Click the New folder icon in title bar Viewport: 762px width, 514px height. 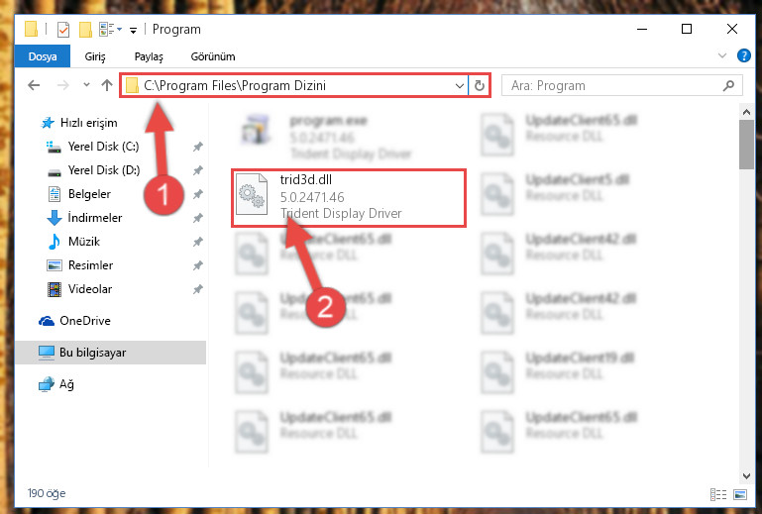pyautogui.click(x=85, y=30)
